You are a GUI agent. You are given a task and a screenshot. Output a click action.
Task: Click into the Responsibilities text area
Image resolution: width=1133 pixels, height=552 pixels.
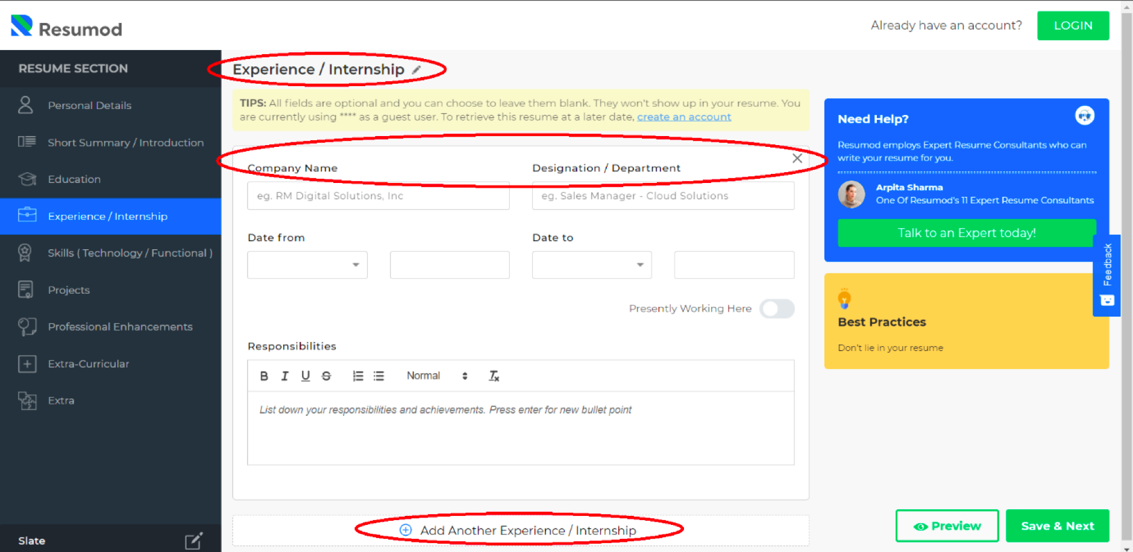click(521, 428)
